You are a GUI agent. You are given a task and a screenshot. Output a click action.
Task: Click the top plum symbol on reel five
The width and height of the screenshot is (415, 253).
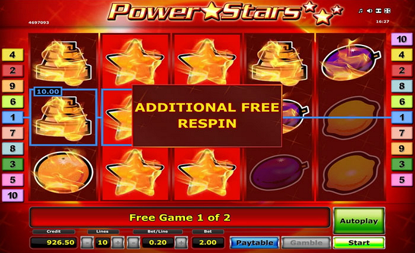tap(350, 61)
